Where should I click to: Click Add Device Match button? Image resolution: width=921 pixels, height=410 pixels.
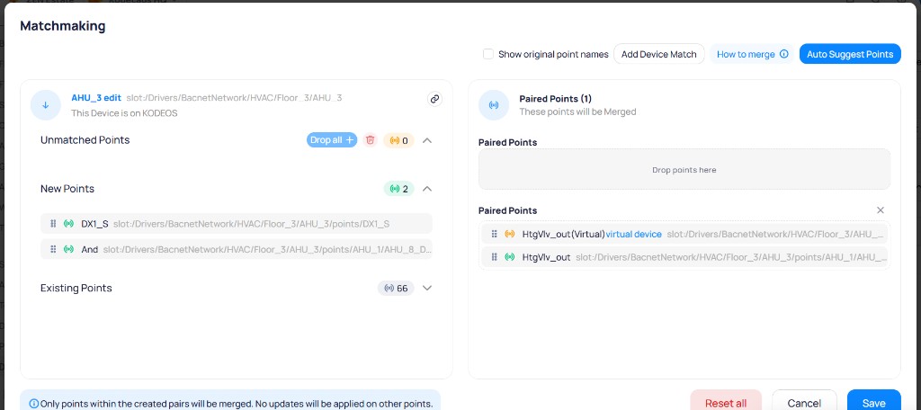(x=659, y=54)
